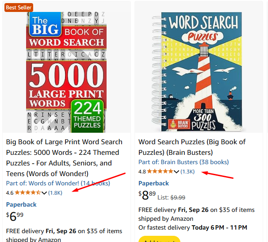Visit the Brain Busters (38 books) series link

pos(184,162)
